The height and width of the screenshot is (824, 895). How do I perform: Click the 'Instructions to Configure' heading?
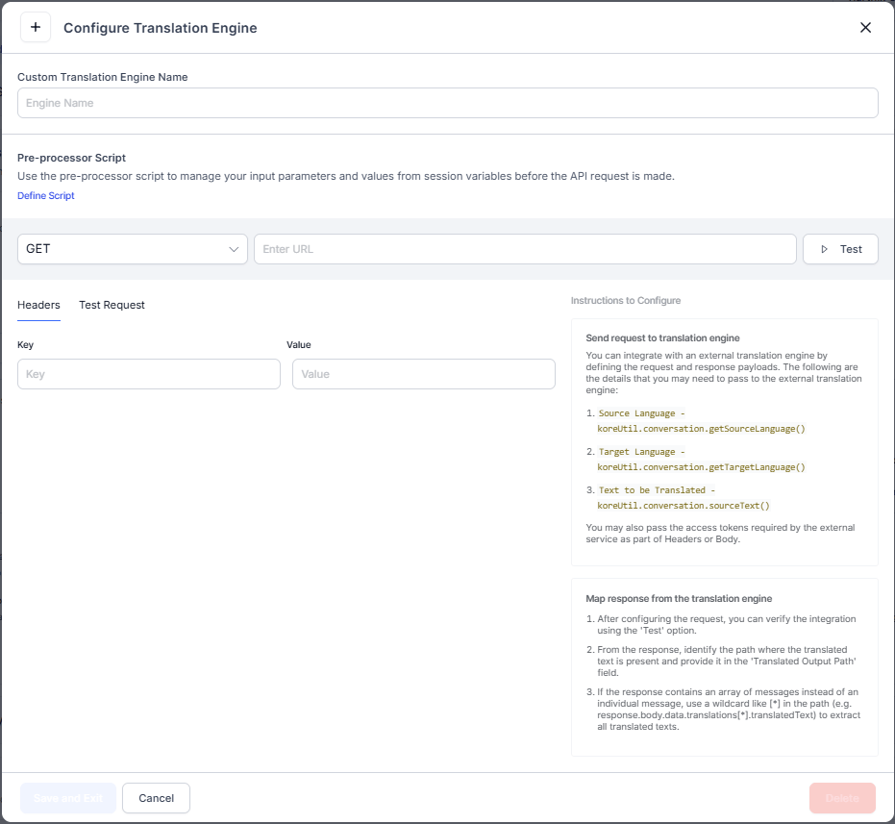(x=626, y=300)
